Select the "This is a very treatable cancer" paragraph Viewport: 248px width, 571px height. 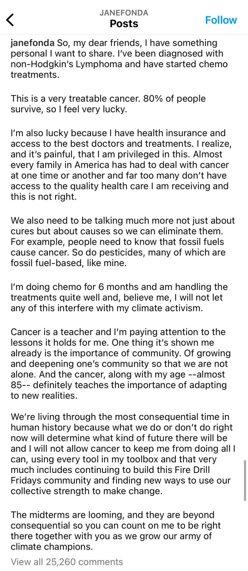tap(108, 104)
